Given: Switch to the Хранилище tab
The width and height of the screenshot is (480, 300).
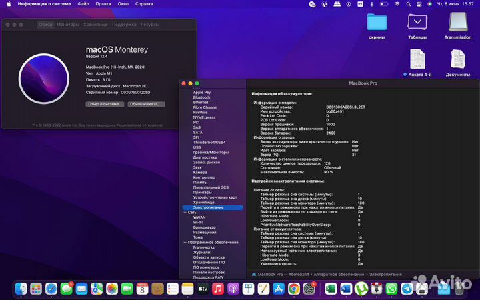Looking at the screenshot, I should click(95, 25).
